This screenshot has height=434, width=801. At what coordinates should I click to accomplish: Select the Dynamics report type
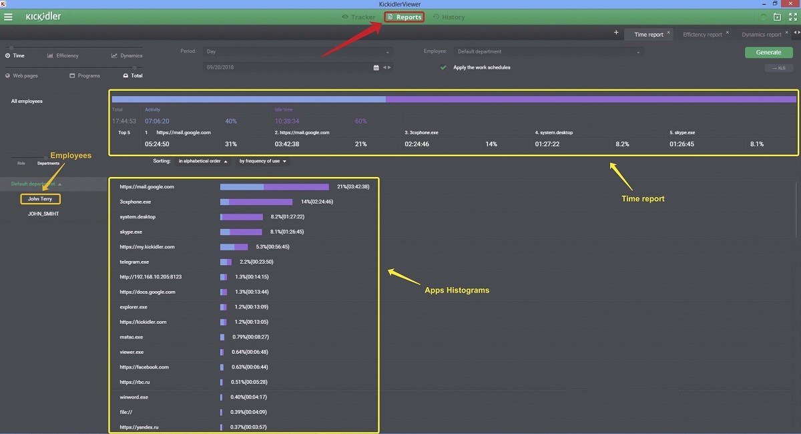[127, 56]
